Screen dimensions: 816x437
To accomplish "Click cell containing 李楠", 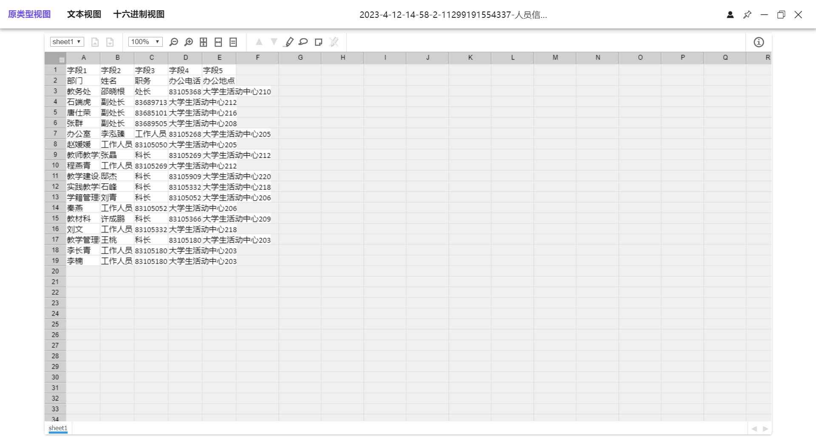I will (83, 261).
